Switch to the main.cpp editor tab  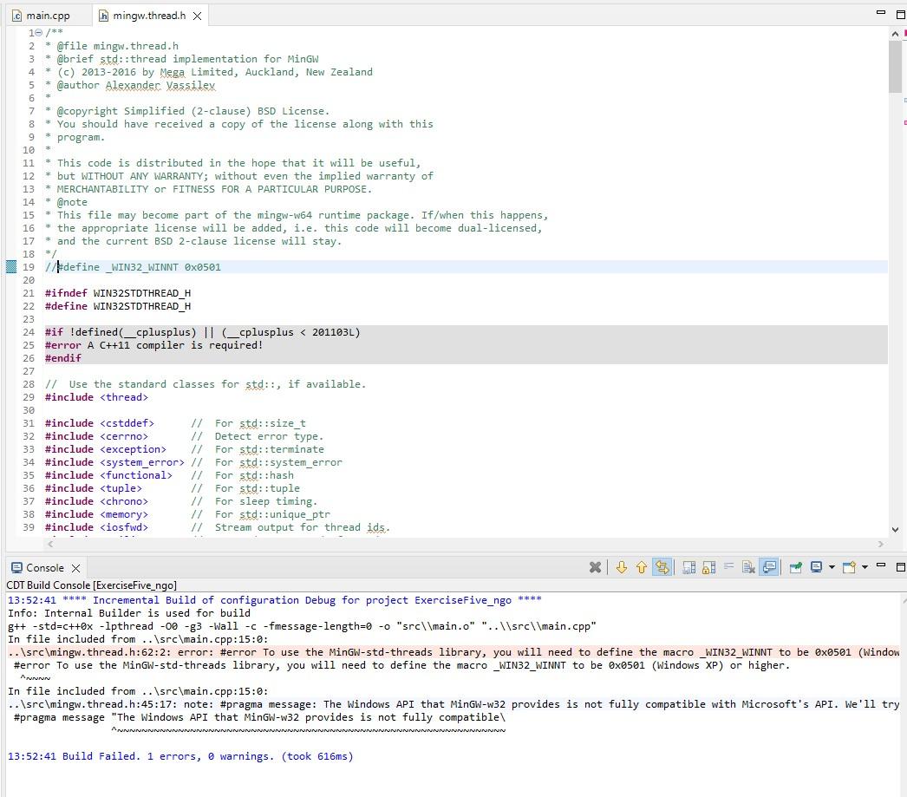[48, 16]
